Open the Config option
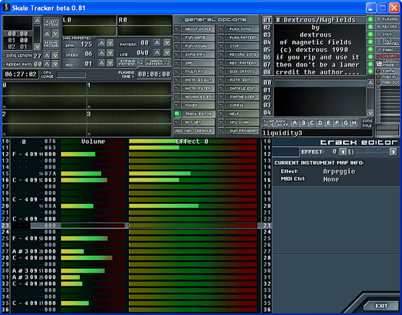Screen dimensions: 402x315 (243, 105)
